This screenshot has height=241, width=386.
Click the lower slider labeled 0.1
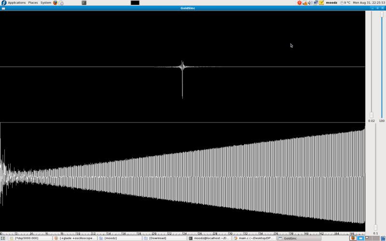coord(375,227)
